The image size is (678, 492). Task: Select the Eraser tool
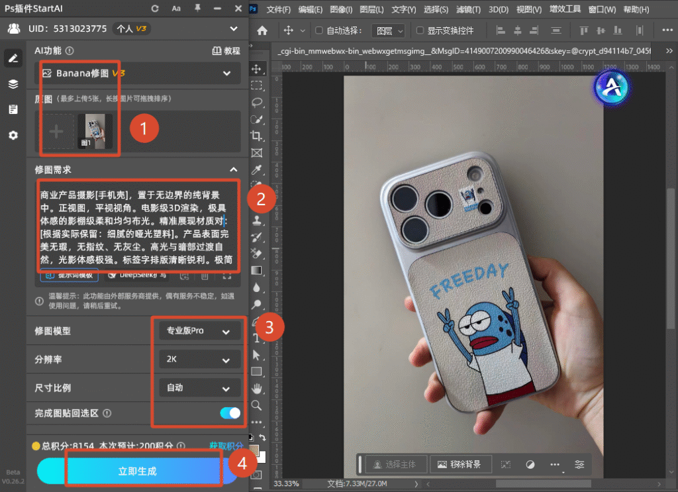256,254
